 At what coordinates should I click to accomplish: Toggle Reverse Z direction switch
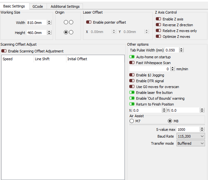tap(158, 25)
